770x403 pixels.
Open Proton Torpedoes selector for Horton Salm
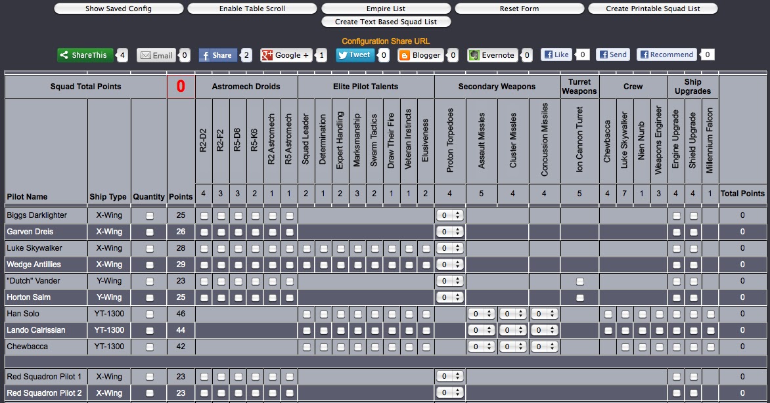450,297
